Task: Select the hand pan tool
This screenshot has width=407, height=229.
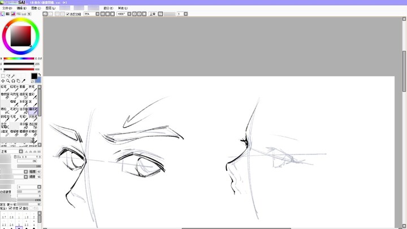Action: (19, 81)
